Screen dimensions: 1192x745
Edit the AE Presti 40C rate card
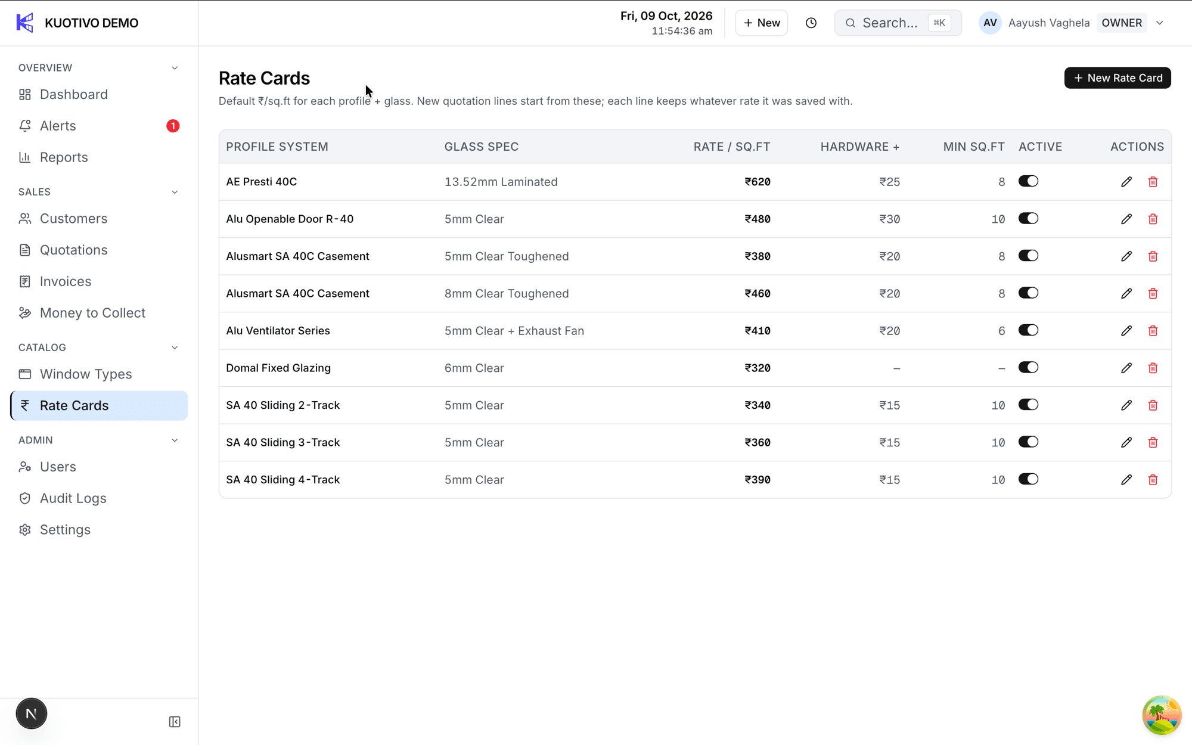tap(1126, 182)
